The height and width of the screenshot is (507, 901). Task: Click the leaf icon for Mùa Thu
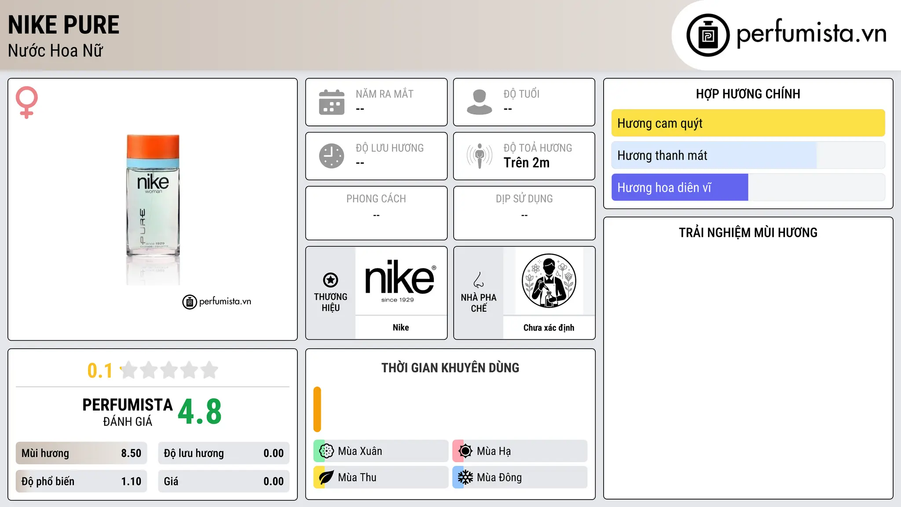(x=326, y=478)
